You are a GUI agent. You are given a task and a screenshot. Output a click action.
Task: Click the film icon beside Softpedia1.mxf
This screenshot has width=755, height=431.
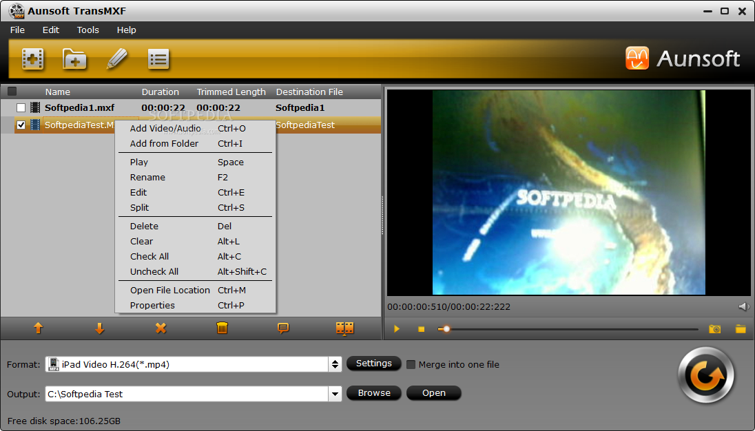(x=35, y=107)
